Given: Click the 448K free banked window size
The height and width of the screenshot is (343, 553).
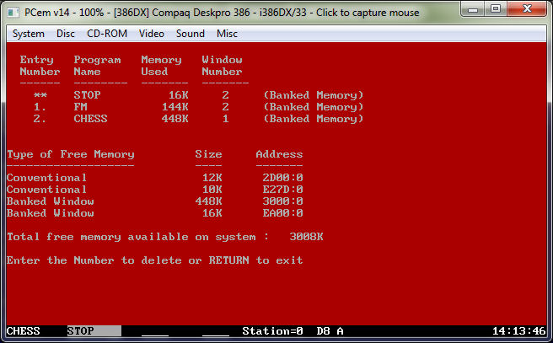Looking at the screenshot, I should pos(209,201).
